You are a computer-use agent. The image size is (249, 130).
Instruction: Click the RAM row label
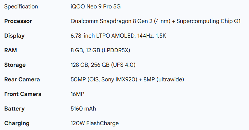(x=10, y=50)
